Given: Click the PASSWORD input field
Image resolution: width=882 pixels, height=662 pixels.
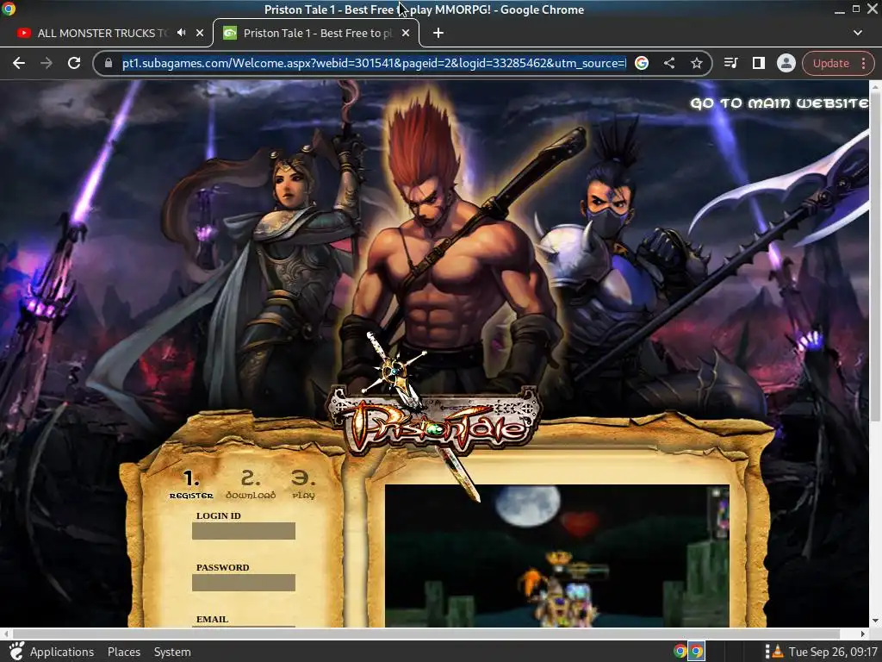Looking at the screenshot, I should pyautogui.click(x=244, y=583).
